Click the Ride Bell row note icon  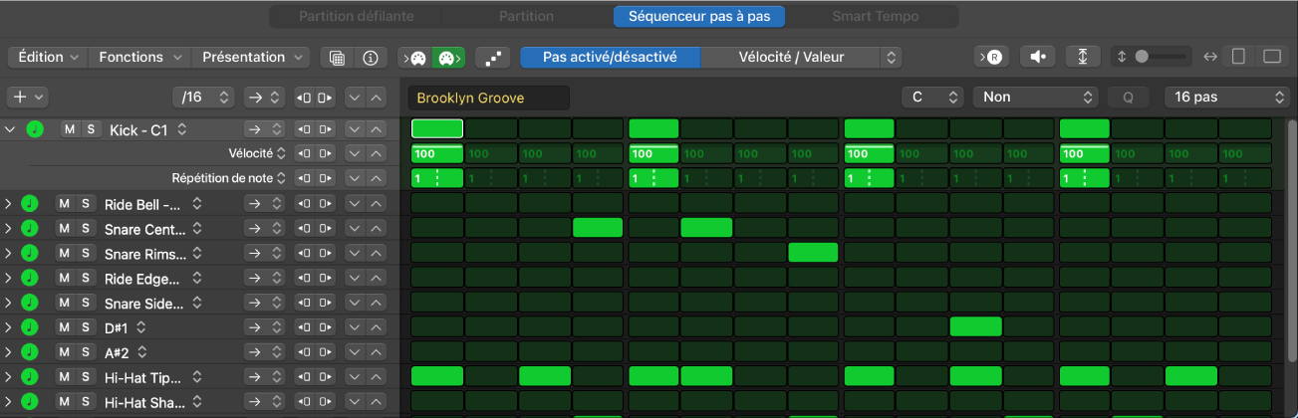[x=29, y=204]
